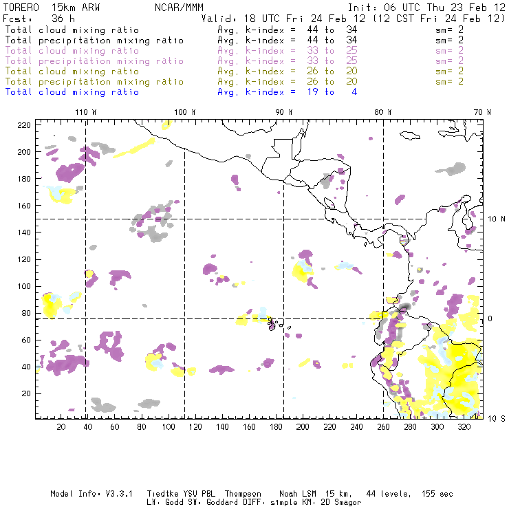Click the 90 W longitude label
Screen dimensions: 509x509
coord(284,112)
